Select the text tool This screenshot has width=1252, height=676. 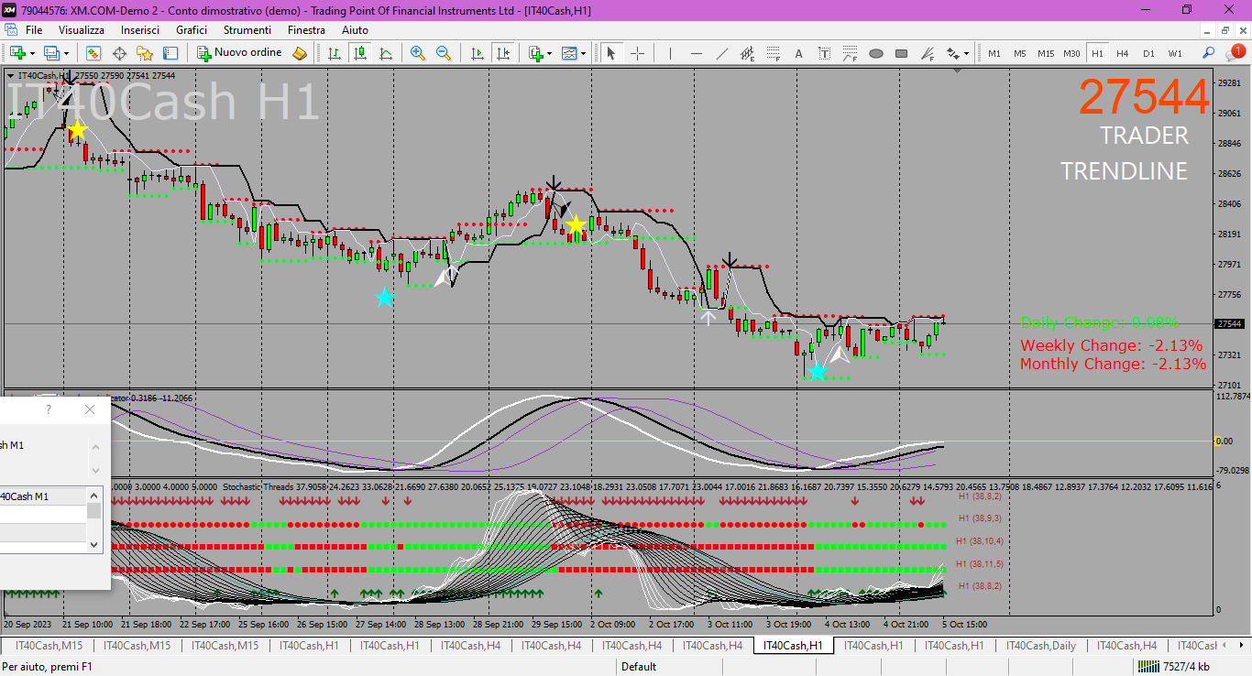tap(798, 53)
